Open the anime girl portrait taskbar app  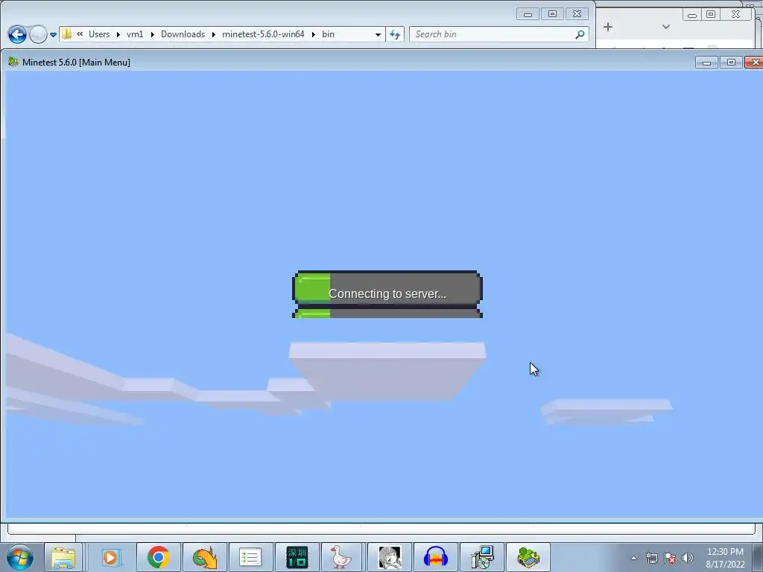click(389, 557)
